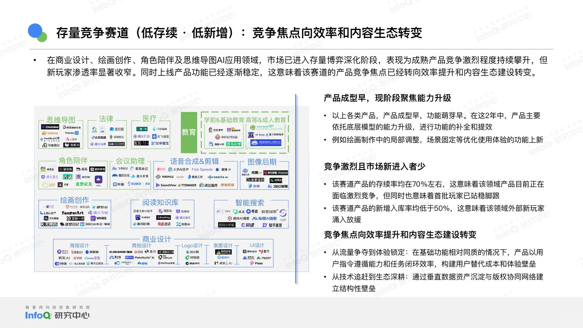Click the 智能搜索 category heading
The image size is (583, 328).
click(x=250, y=203)
